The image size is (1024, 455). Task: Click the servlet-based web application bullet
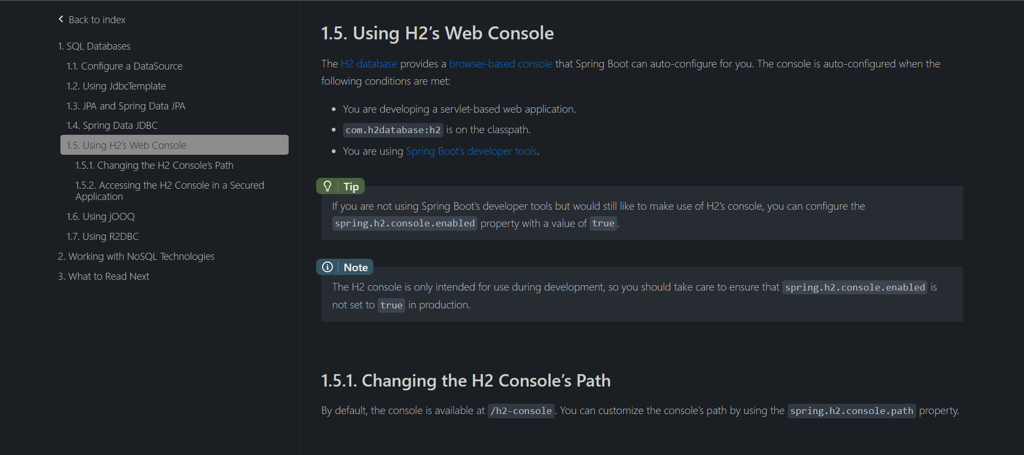point(459,109)
